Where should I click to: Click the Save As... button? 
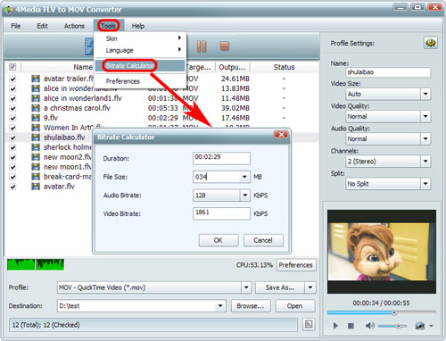[x=280, y=287]
